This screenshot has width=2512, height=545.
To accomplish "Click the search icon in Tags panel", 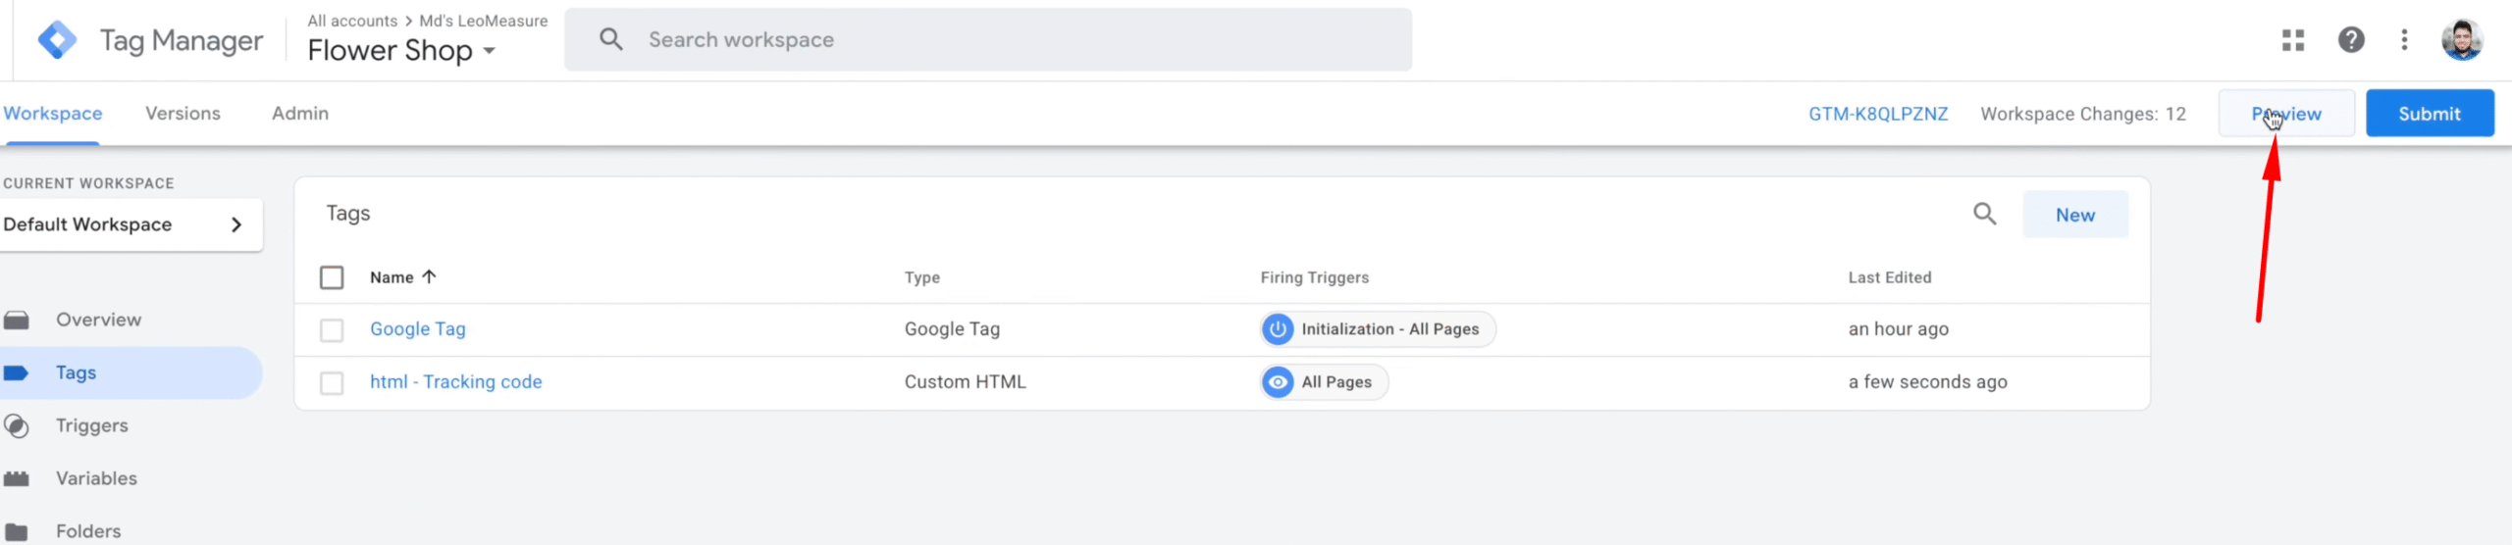I will 1984,214.
